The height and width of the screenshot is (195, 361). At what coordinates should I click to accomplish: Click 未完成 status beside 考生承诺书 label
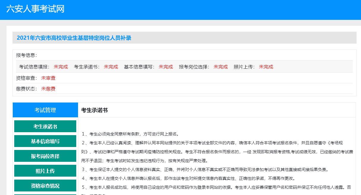click(111, 67)
